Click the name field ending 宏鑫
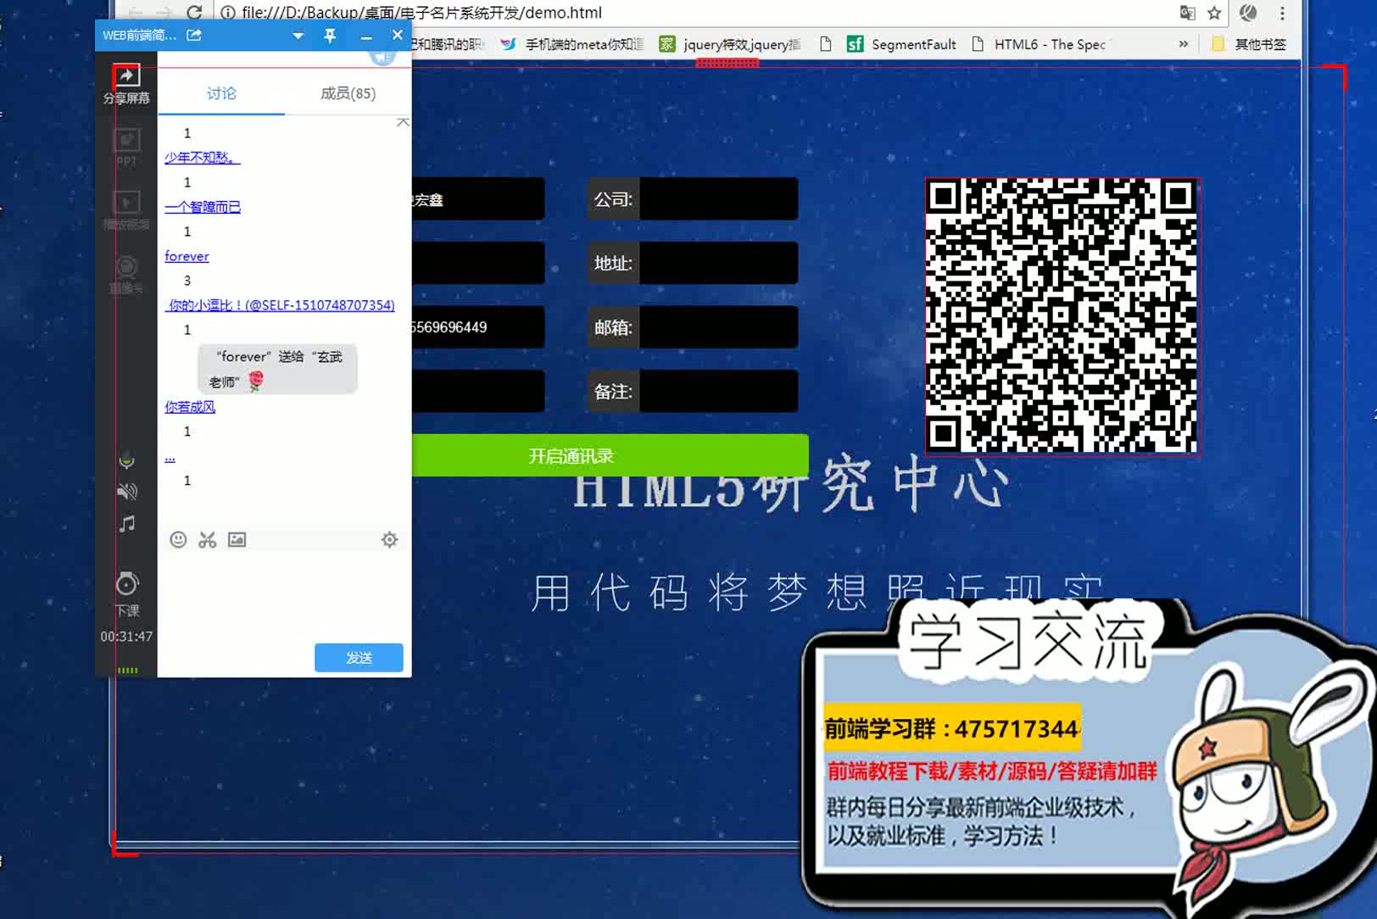This screenshot has height=919, width=1377. pyautogui.click(x=478, y=198)
